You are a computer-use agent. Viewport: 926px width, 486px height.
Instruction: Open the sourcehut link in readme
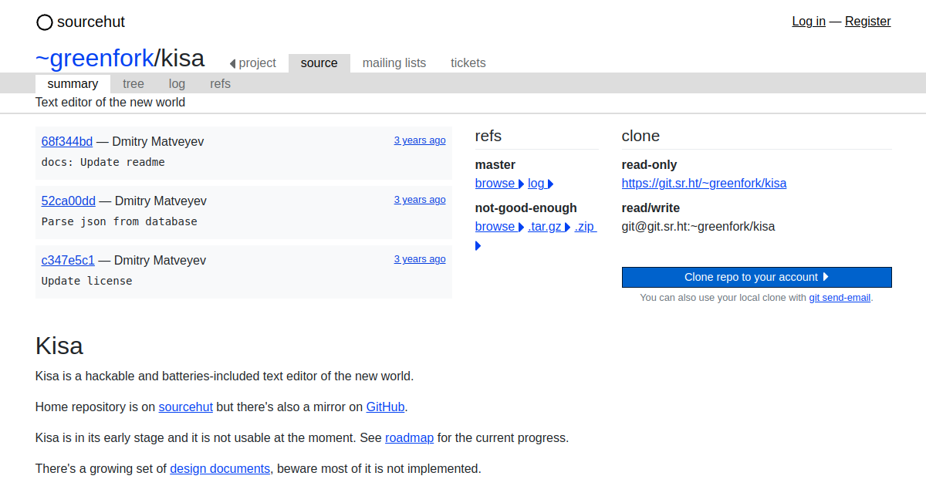[x=186, y=407]
